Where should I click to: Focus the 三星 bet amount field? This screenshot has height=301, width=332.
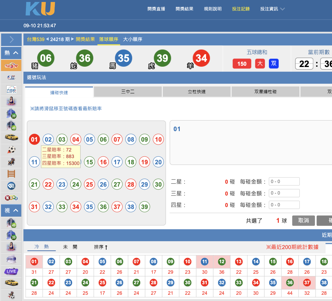pyautogui.click(x=284, y=193)
